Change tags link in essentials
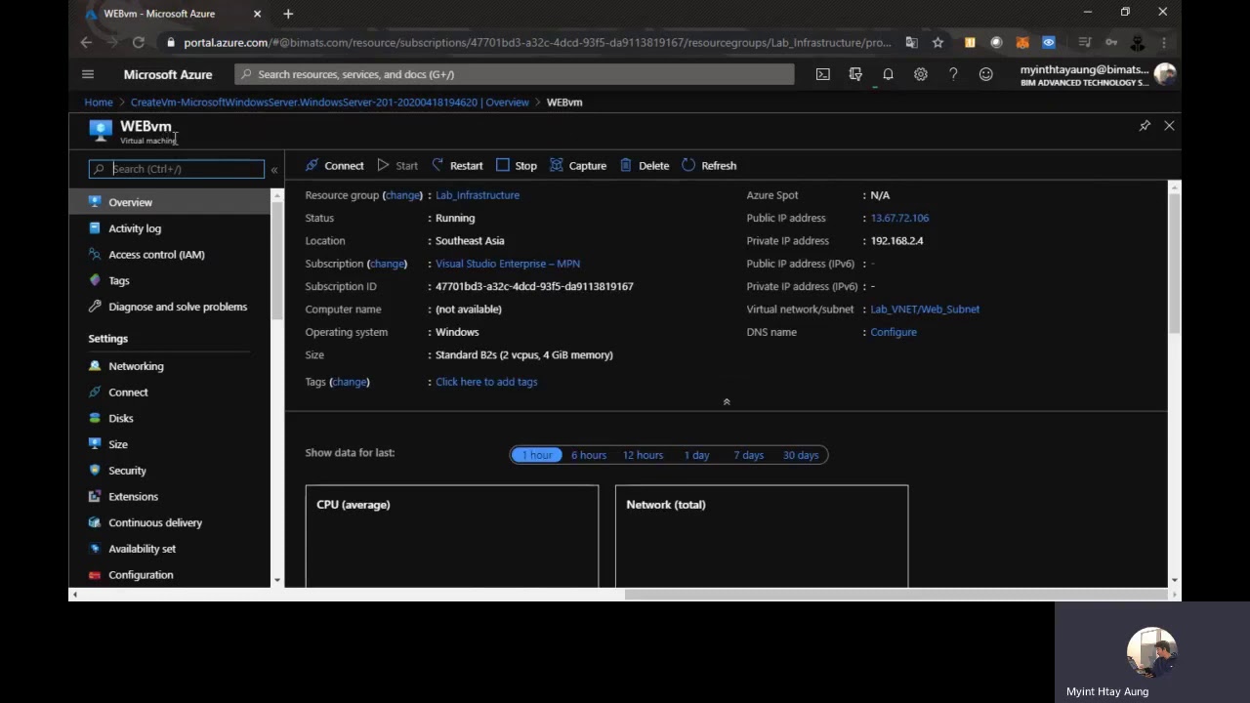This screenshot has width=1250, height=703. click(x=350, y=382)
